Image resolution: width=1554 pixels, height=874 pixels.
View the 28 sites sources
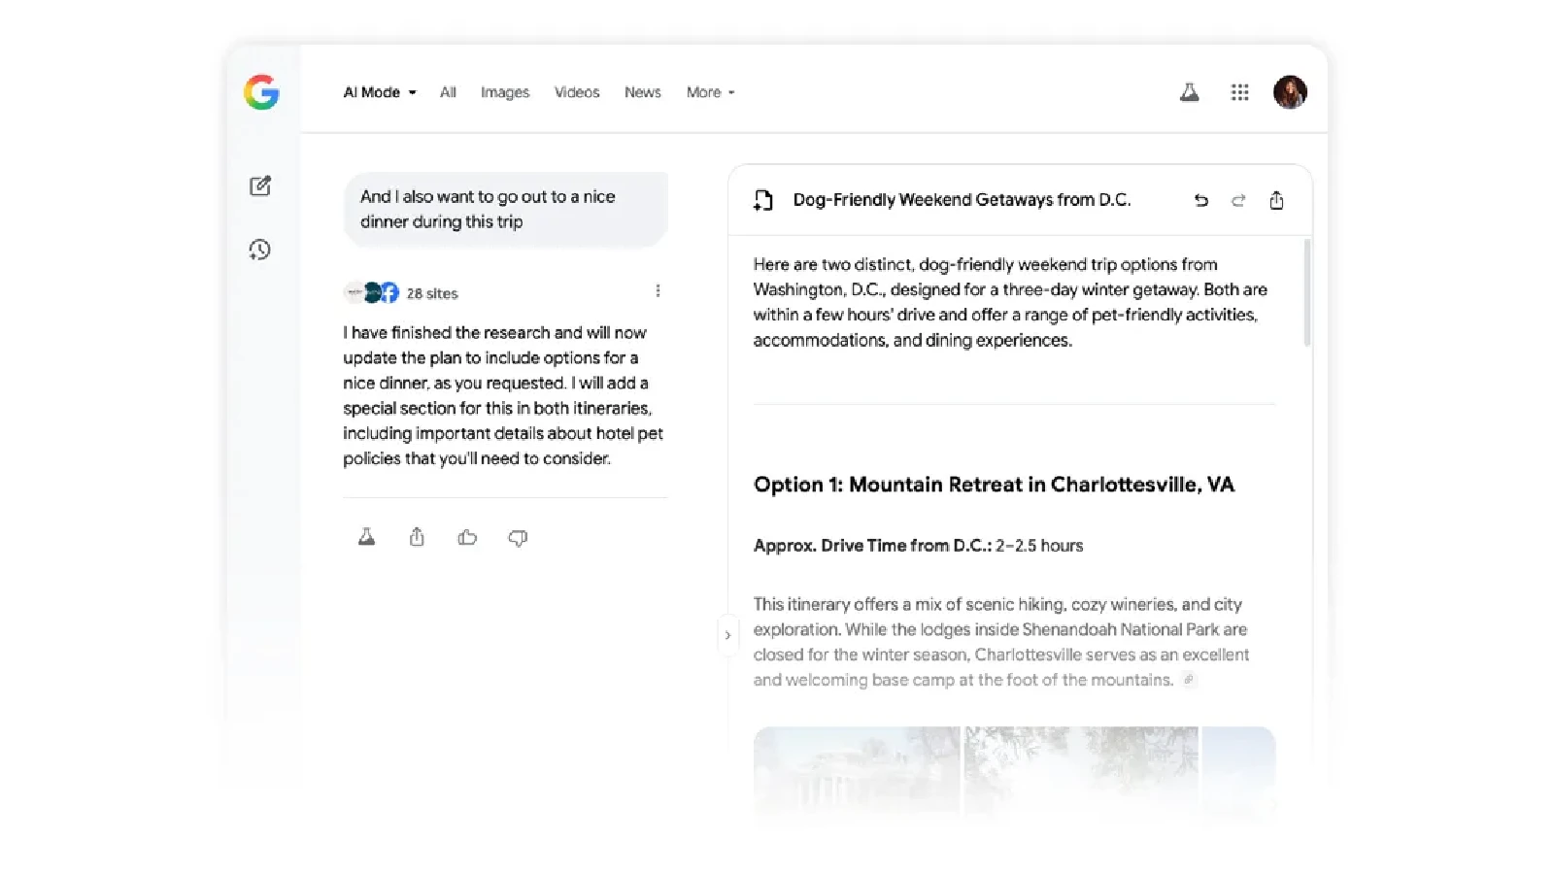point(431,293)
